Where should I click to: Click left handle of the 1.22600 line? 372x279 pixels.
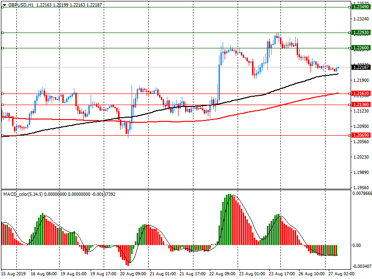(3, 48)
